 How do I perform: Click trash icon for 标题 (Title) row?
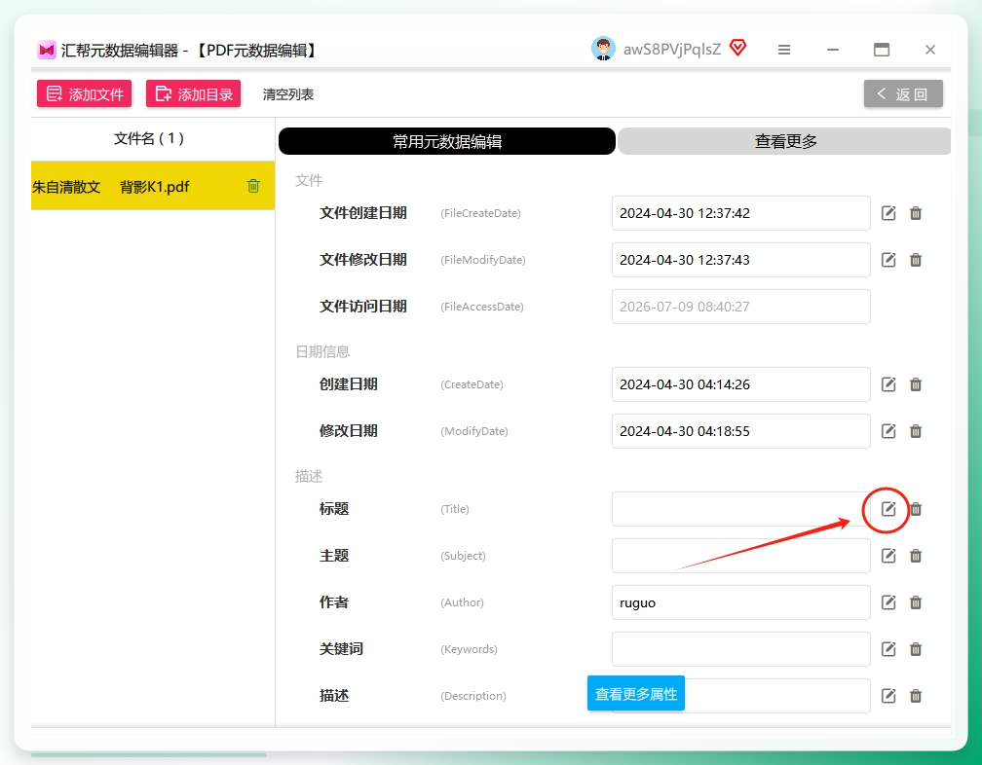click(x=916, y=509)
